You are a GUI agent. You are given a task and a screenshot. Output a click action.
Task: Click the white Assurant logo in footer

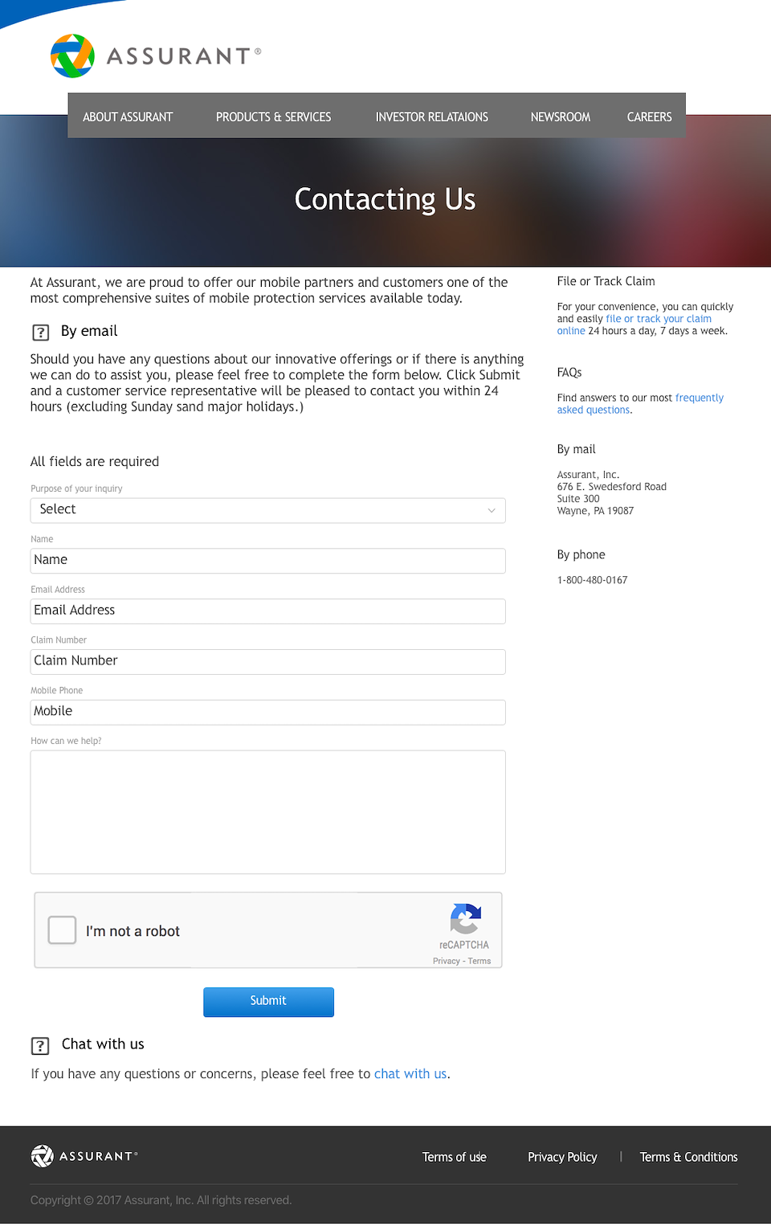coord(84,1156)
